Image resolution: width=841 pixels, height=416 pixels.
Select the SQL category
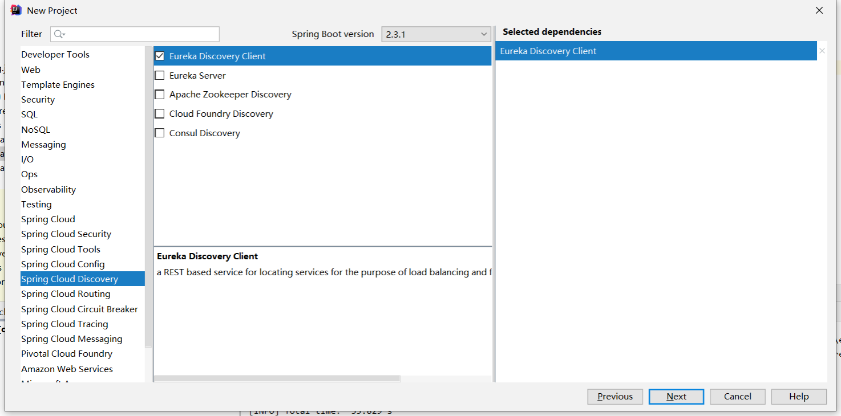(83, 115)
